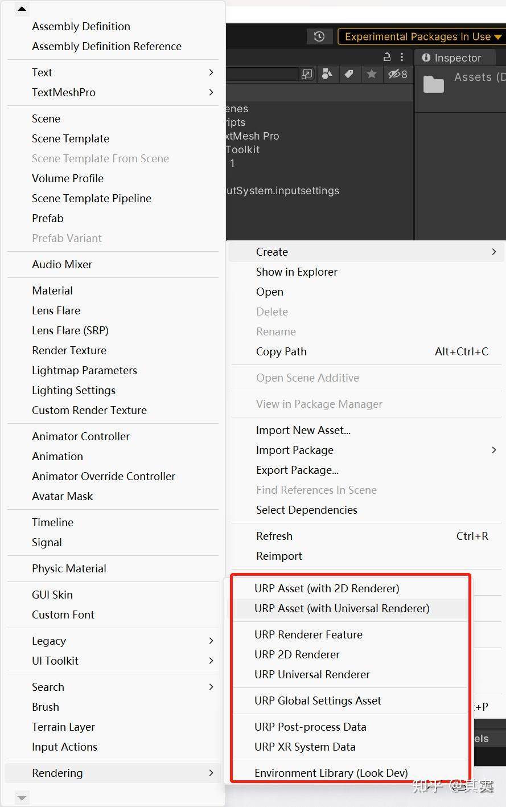This screenshot has height=807, width=506.
Task: Choose Import New Asset option
Action: pos(303,430)
